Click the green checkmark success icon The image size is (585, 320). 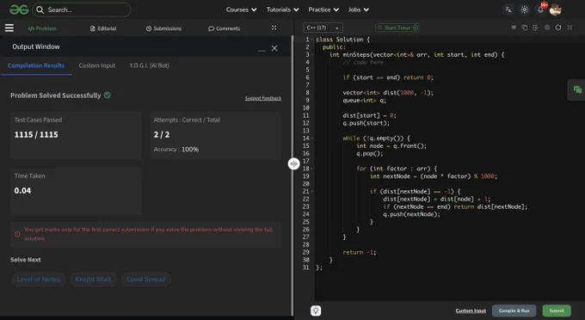[x=107, y=95]
